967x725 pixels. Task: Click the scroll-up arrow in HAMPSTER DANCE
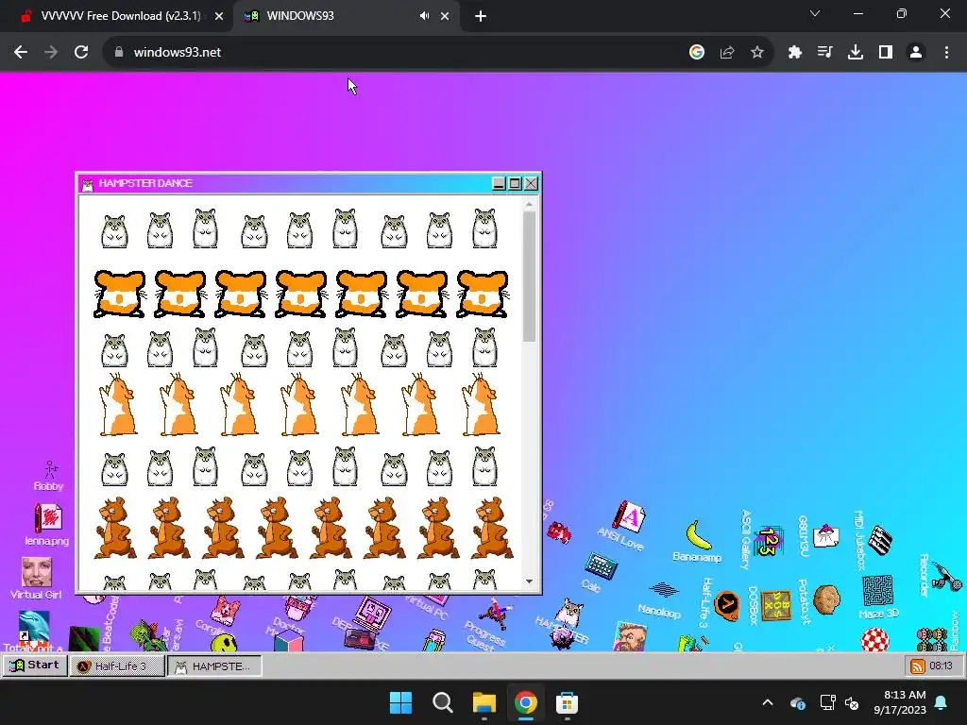529,204
